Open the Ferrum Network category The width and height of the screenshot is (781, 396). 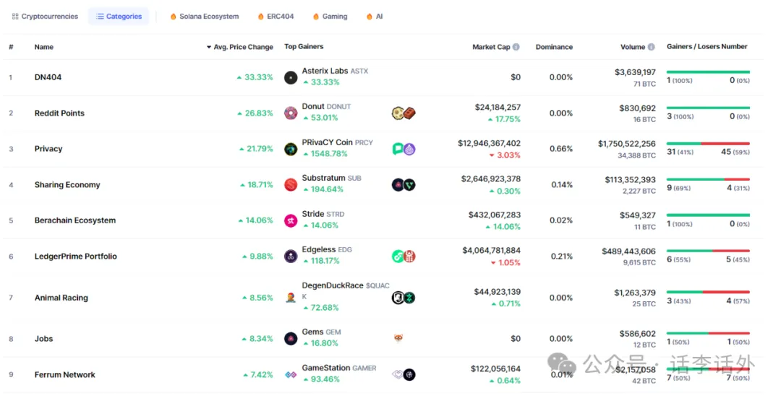coord(65,374)
